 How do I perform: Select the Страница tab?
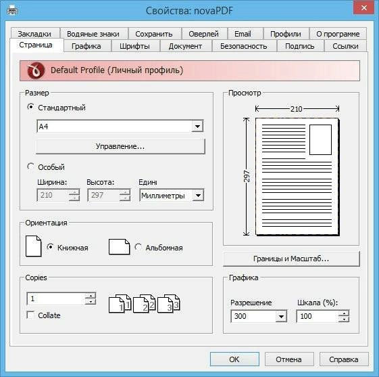click(36, 45)
